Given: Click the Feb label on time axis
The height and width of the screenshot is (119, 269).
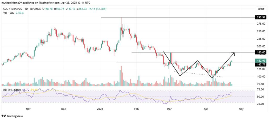Looking at the screenshot, I should pyautogui.click(x=136, y=109).
